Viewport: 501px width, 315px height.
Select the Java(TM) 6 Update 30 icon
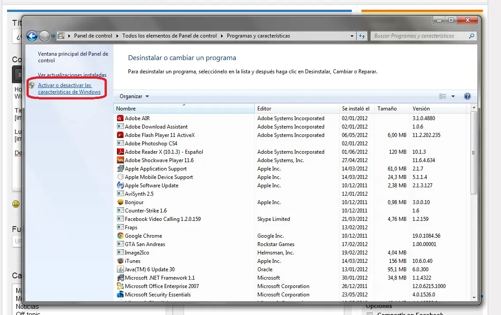point(120,269)
